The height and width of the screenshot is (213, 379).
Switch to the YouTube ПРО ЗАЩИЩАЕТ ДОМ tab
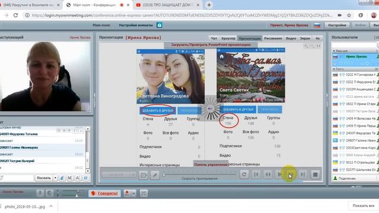[168, 5]
